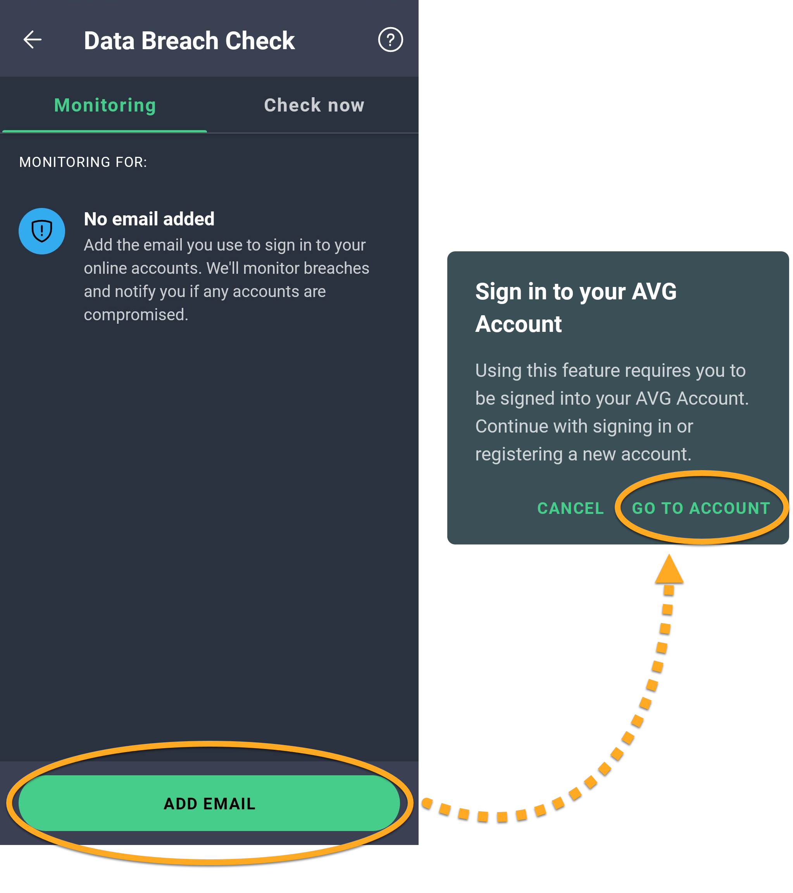Image resolution: width=793 pixels, height=893 pixels.
Task: Switch to the Monitoring tab
Action: pos(105,105)
